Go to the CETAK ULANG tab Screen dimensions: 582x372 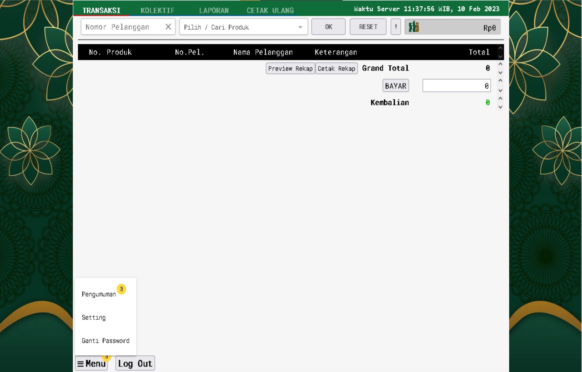270,10
